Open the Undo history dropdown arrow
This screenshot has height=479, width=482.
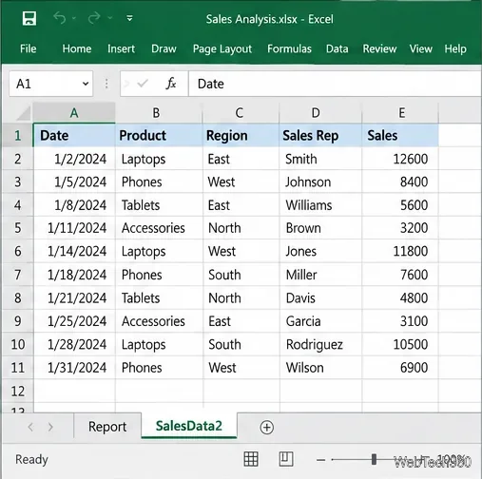[x=74, y=18]
